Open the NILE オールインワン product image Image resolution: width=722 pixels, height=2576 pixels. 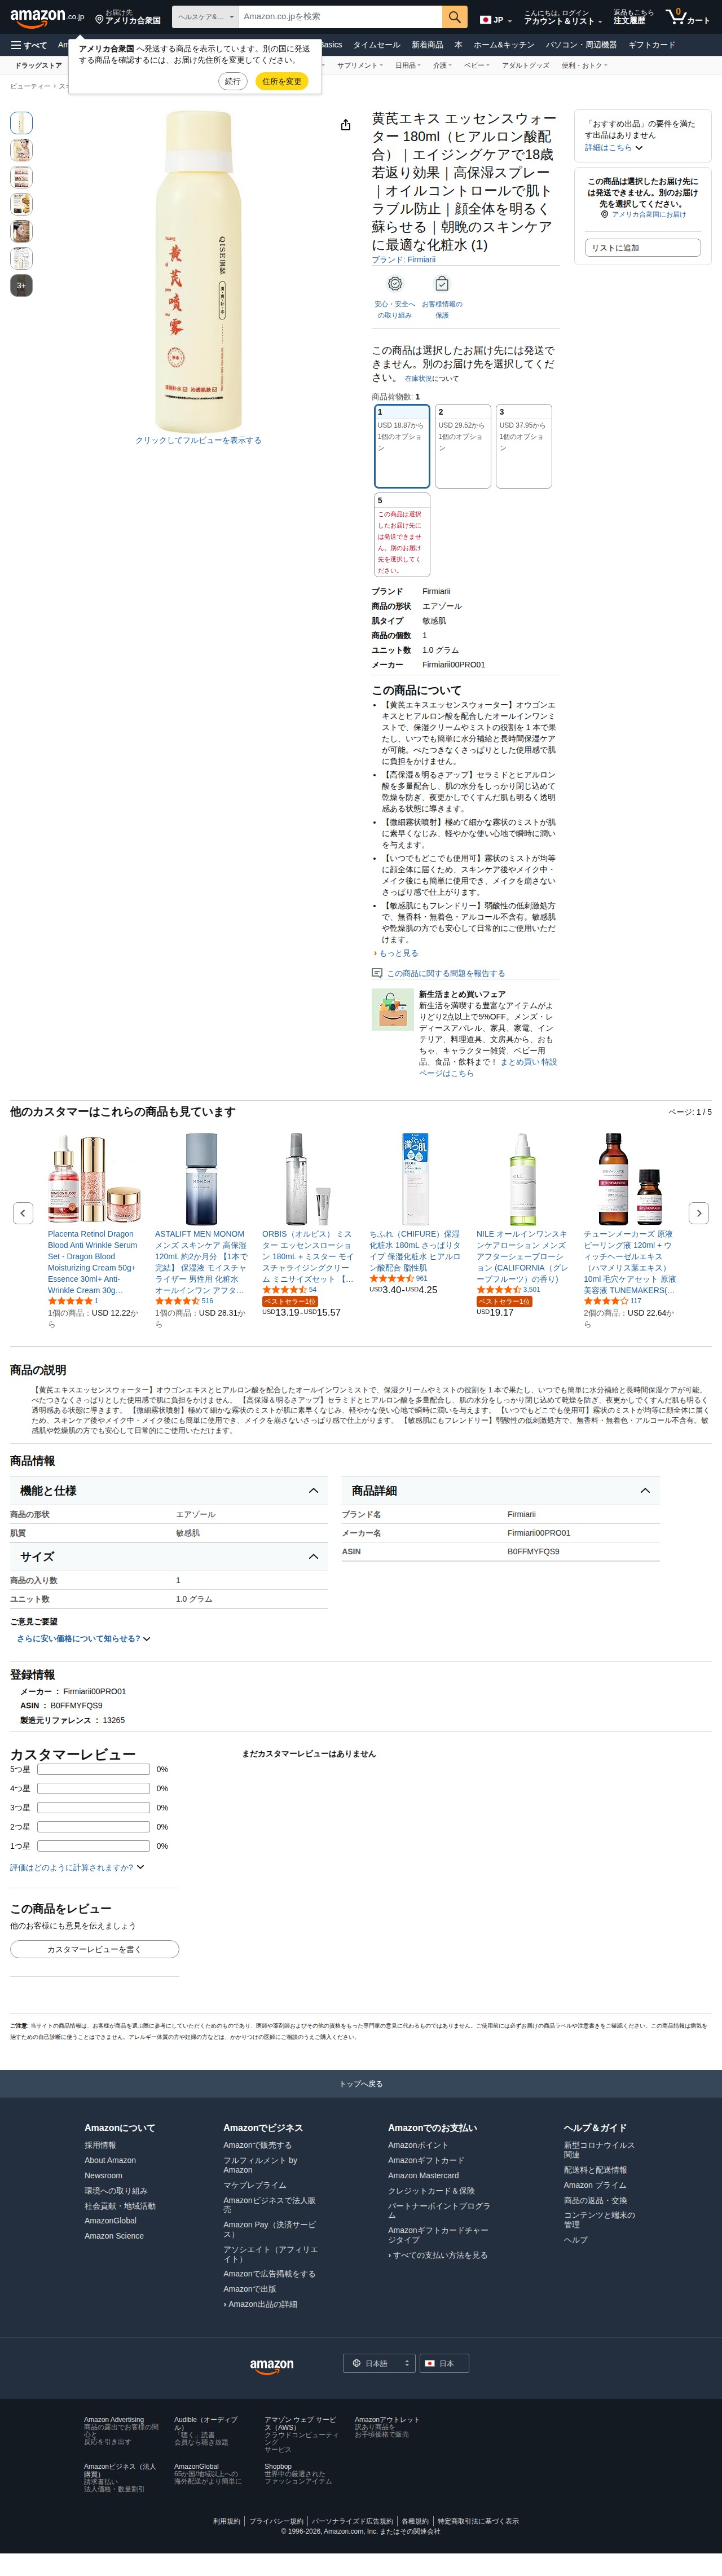[523, 1179]
